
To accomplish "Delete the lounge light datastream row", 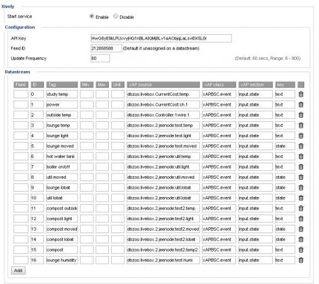I will pyautogui.click(x=301, y=135).
